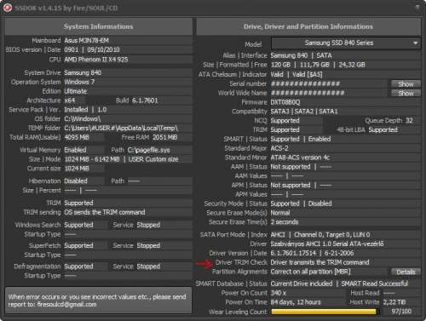This screenshot has height=321, width=426.
Task: Click the Ultimate edition value
Action: [x=76, y=91]
